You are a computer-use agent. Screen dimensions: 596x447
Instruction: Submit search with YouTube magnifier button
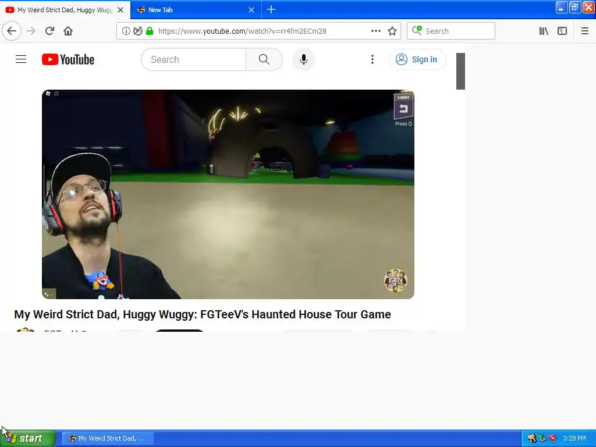264,59
